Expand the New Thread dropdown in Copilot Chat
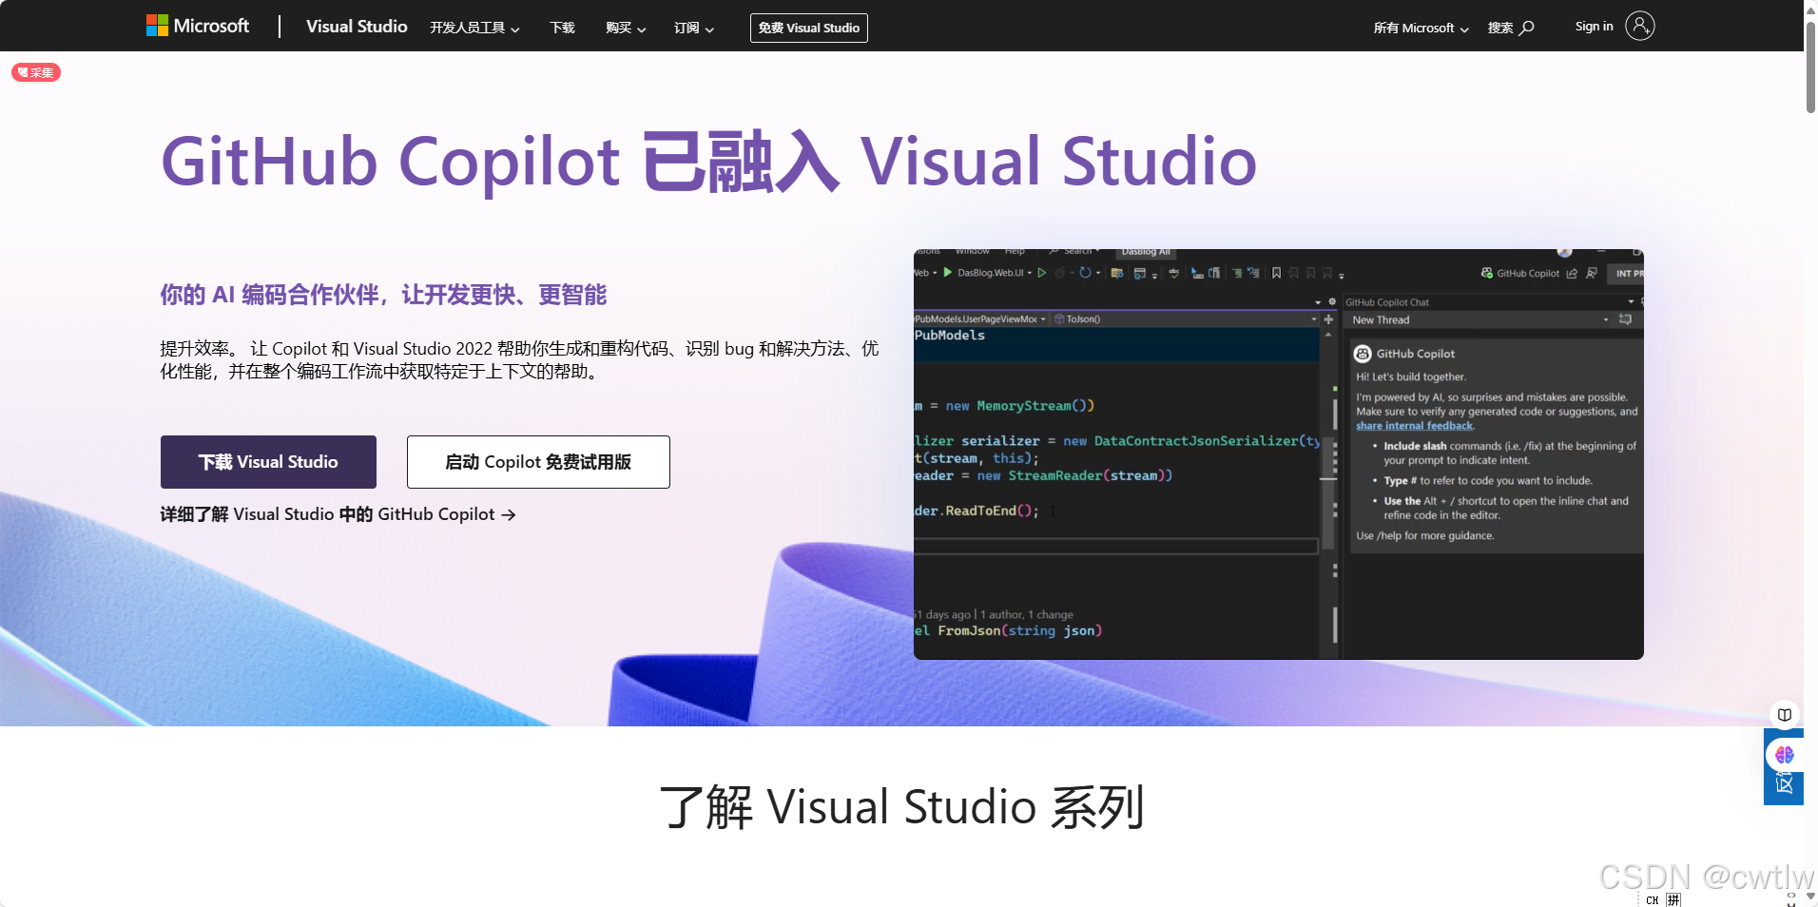Image resolution: width=1818 pixels, height=907 pixels. [1606, 319]
